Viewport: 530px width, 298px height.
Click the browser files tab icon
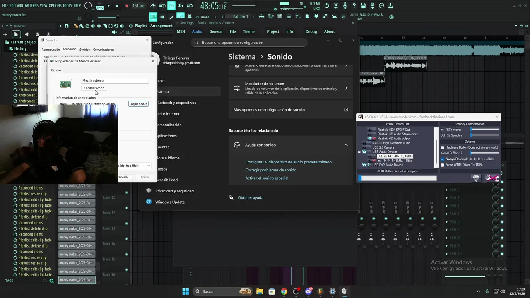coord(16,34)
